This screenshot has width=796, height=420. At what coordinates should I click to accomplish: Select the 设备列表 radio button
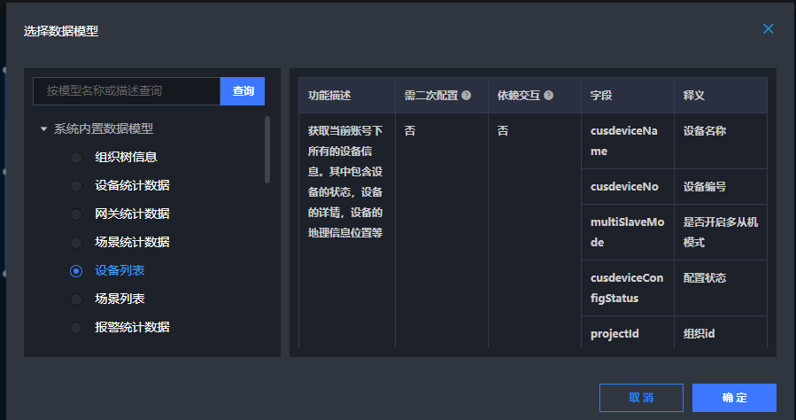76,270
